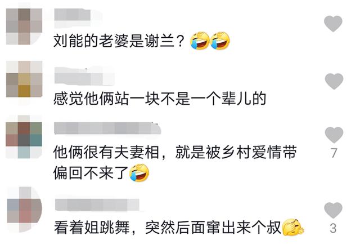This screenshot has height=249, width=360.
Task: Like the comment 感觉他俩站一块不是一个辈儿的
Action: [x=334, y=81]
